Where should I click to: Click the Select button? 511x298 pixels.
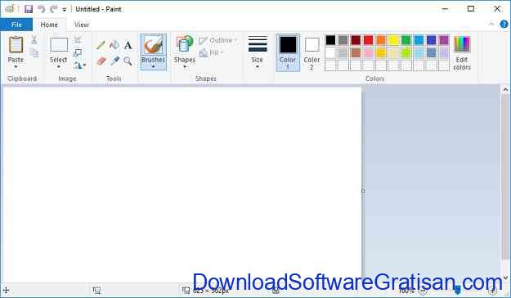pos(59,52)
